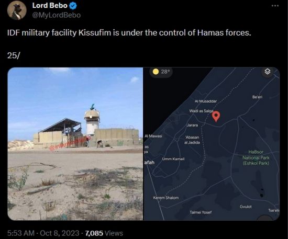Click the 28° temperature chip
The height and width of the screenshot is (239, 288).
[x=161, y=72]
